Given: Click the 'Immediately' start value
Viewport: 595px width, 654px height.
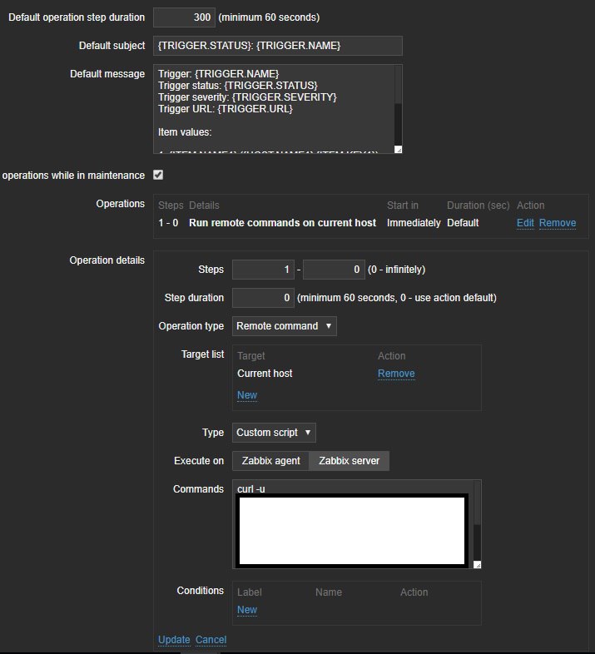Looking at the screenshot, I should point(414,223).
